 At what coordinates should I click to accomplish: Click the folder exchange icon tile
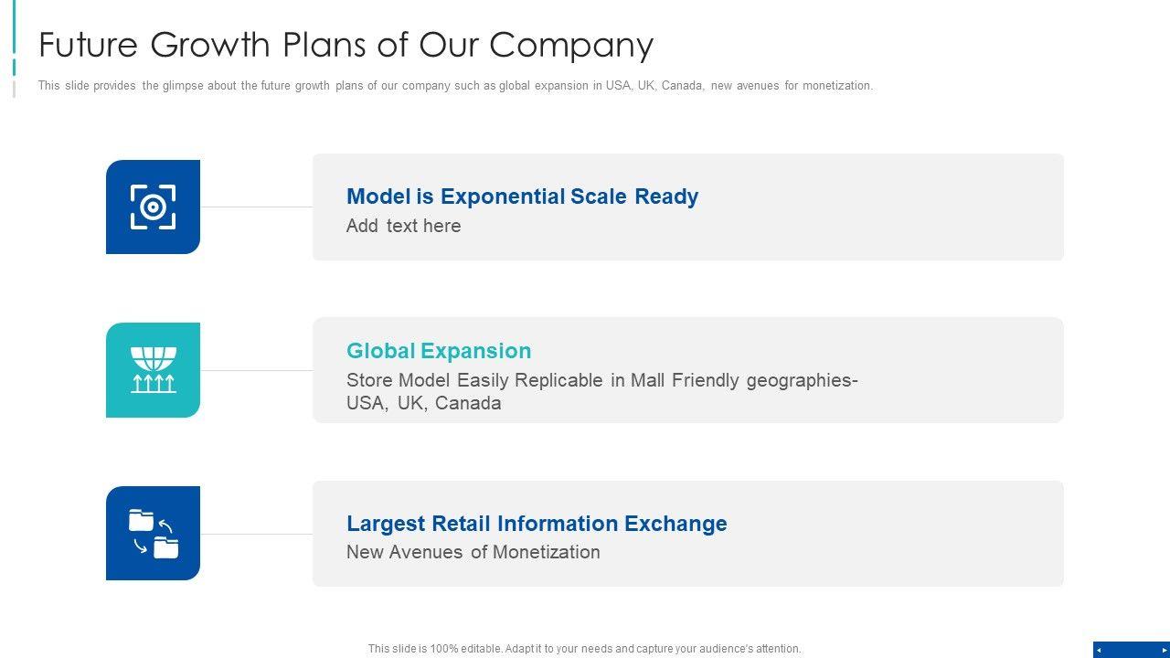click(x=153, y=534)
